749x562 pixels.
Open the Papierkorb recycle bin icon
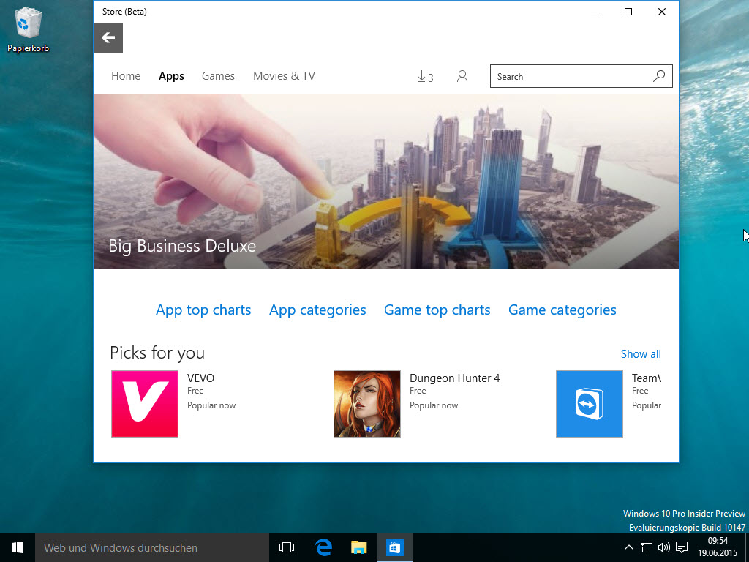29,31
